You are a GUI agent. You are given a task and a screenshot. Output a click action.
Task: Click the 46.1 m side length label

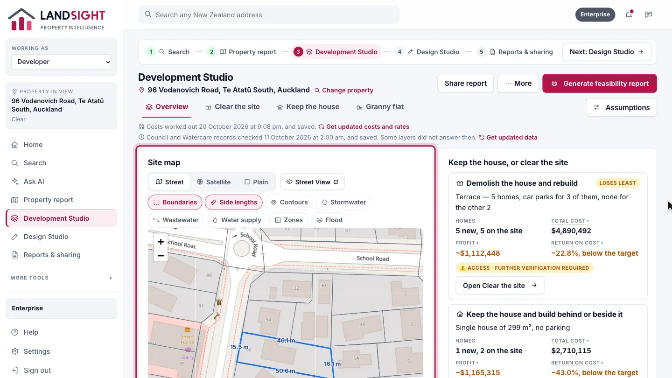click(286, 341)
